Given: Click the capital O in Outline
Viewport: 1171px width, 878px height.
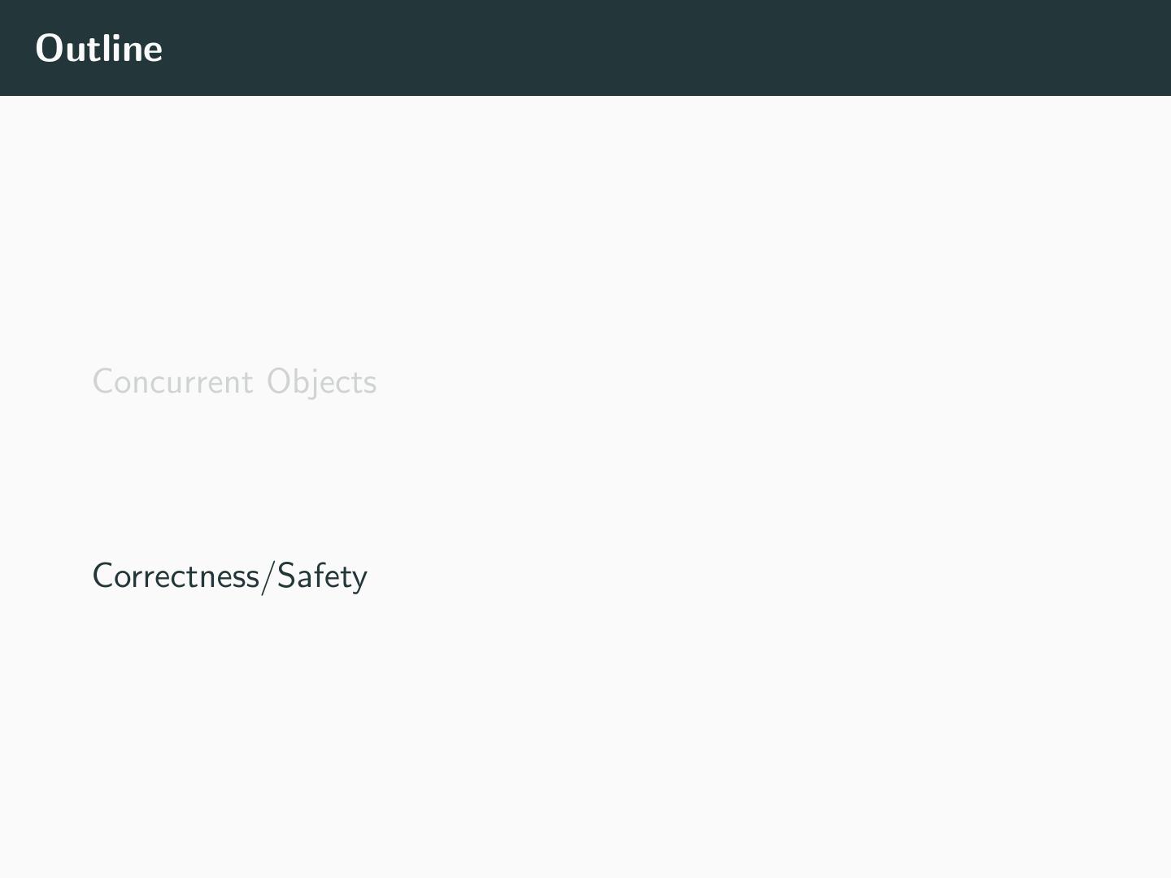Looking at the screenshot, I should [x=50, y=49].
